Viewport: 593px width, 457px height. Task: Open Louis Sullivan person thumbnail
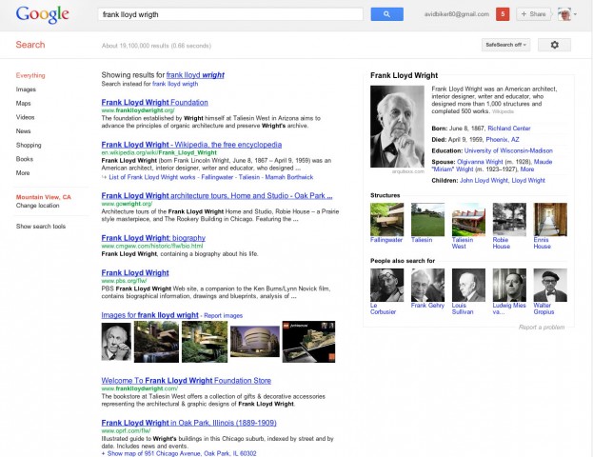[x=468, y=285]
